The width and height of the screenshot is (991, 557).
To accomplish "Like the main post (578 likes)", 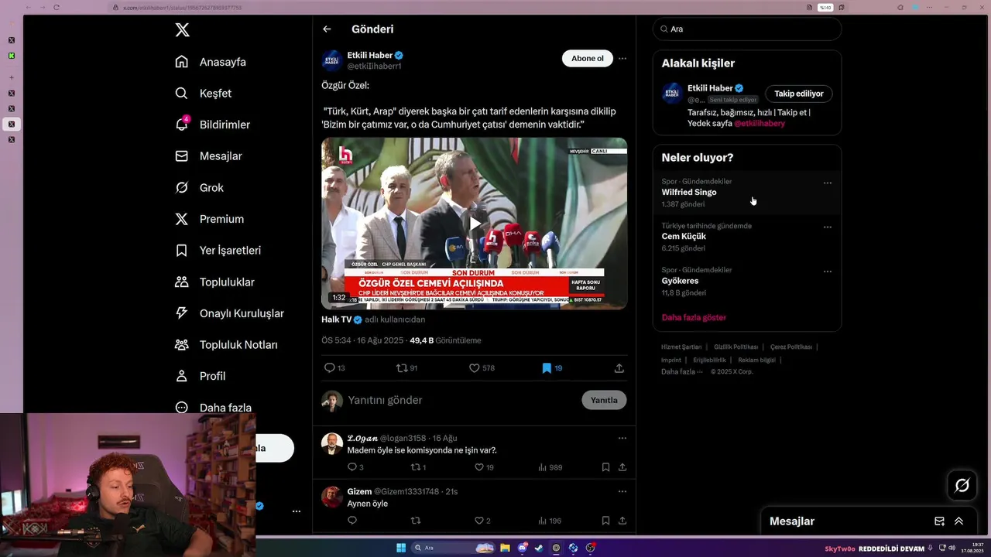I will click(482, 368).
